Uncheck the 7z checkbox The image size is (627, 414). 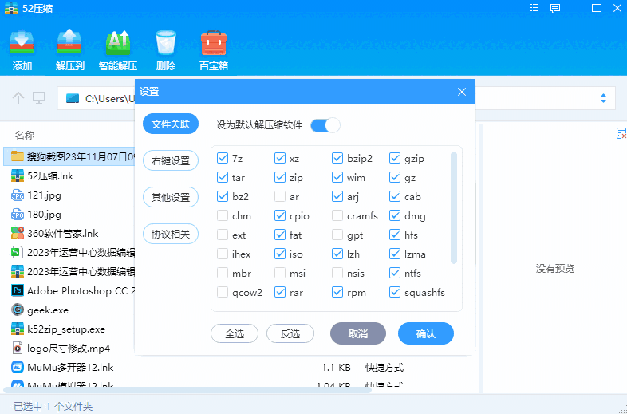pos(223,159)
